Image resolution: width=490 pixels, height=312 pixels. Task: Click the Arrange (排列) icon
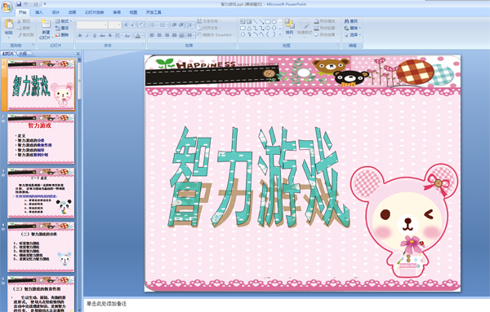tap(290, 27)
